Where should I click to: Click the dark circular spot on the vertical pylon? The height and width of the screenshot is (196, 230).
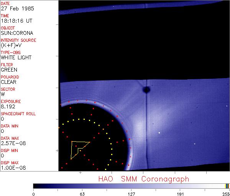point(146,90)
